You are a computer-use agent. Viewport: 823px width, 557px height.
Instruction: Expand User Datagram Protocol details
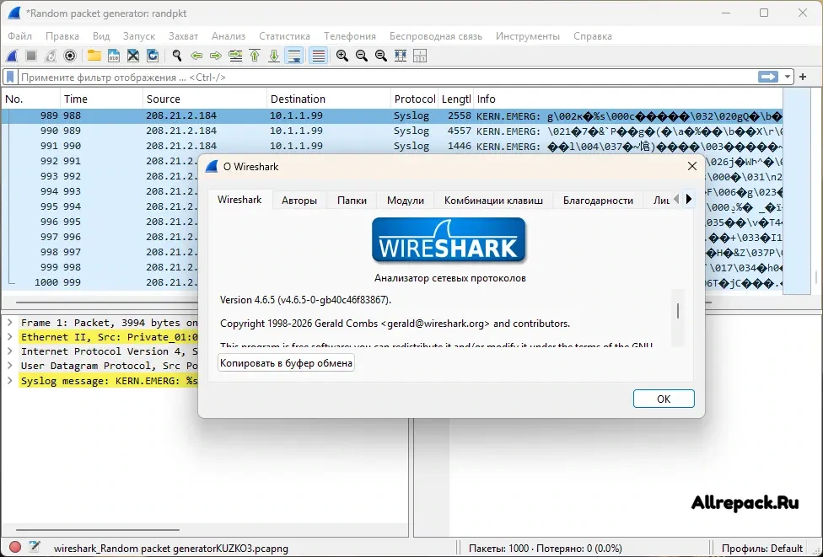[x=9, y=366]
